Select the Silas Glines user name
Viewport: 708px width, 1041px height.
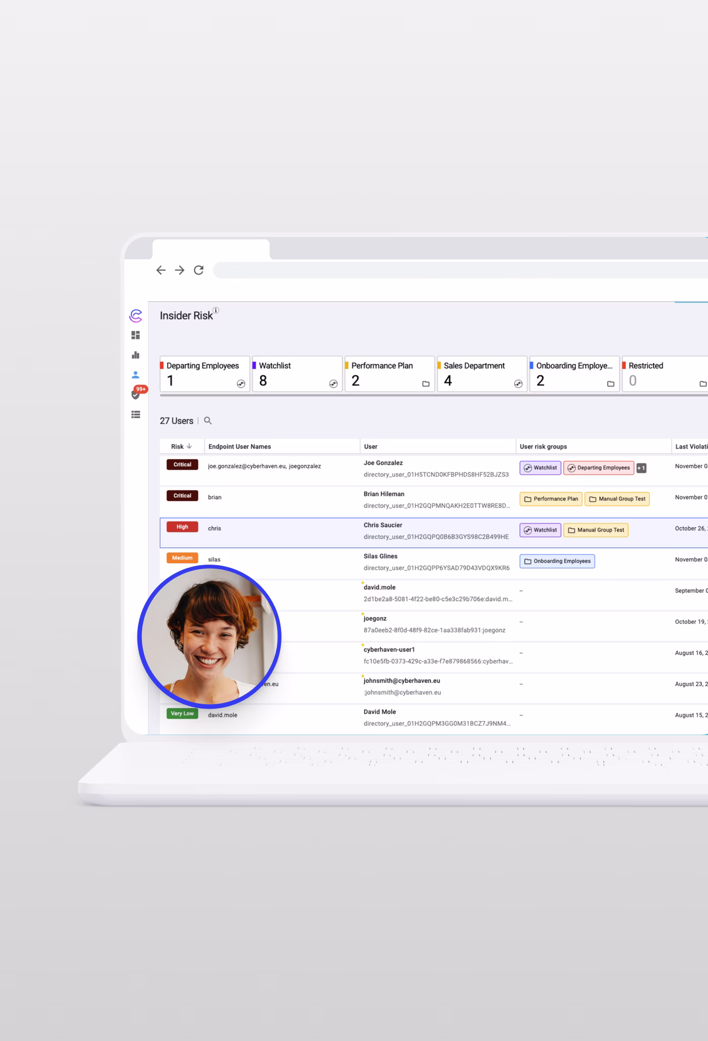(x=380, y=556)
